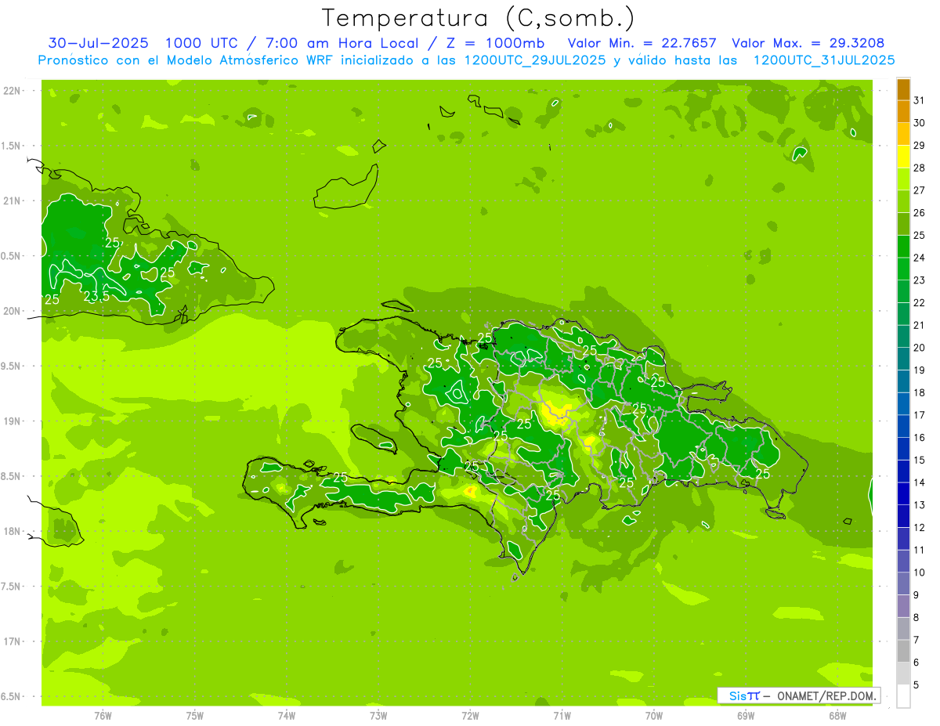The height and width of the screenshot is (726, 940).
Task: Click the legend value "30"
Action: [919, 123]
